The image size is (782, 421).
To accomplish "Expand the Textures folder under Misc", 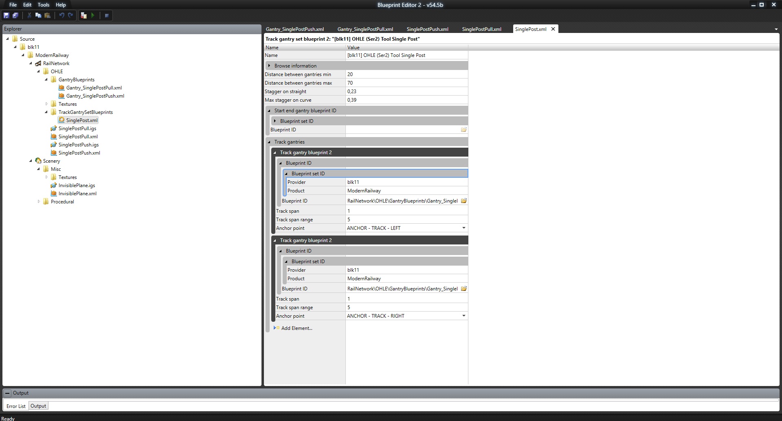I will (46, 177).
